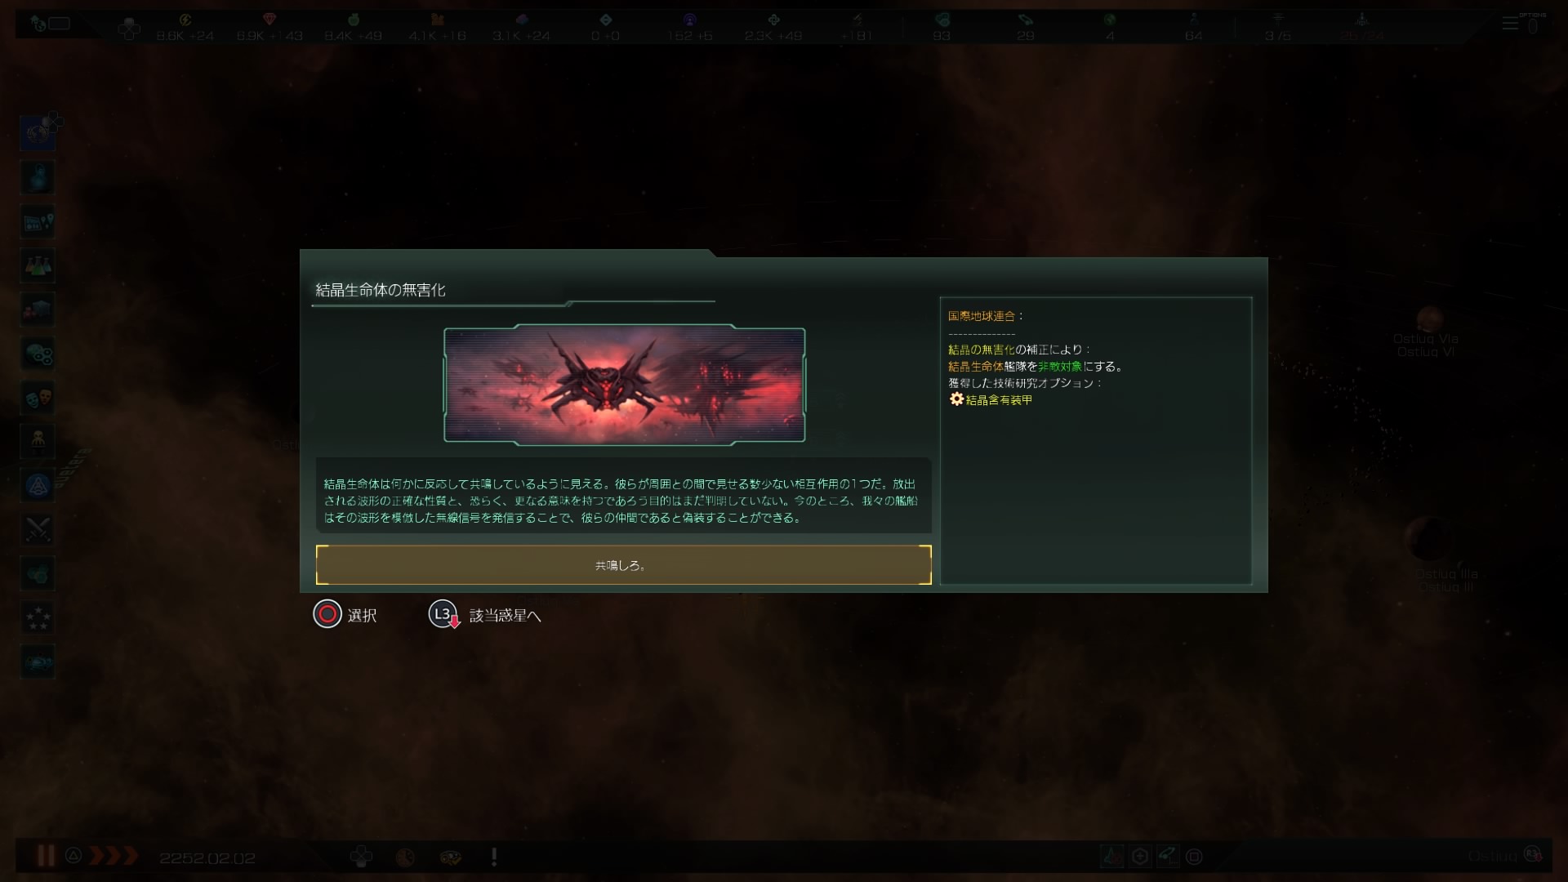
Task: Open the Options menu at top right
Action: [1521, 24]
